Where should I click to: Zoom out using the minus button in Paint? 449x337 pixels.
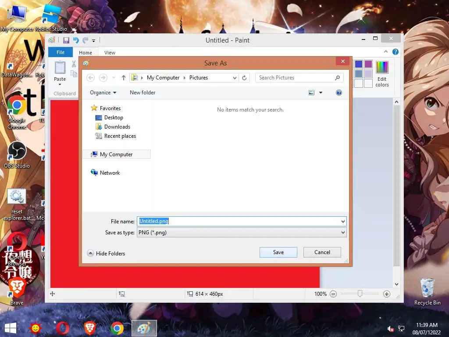333,294
